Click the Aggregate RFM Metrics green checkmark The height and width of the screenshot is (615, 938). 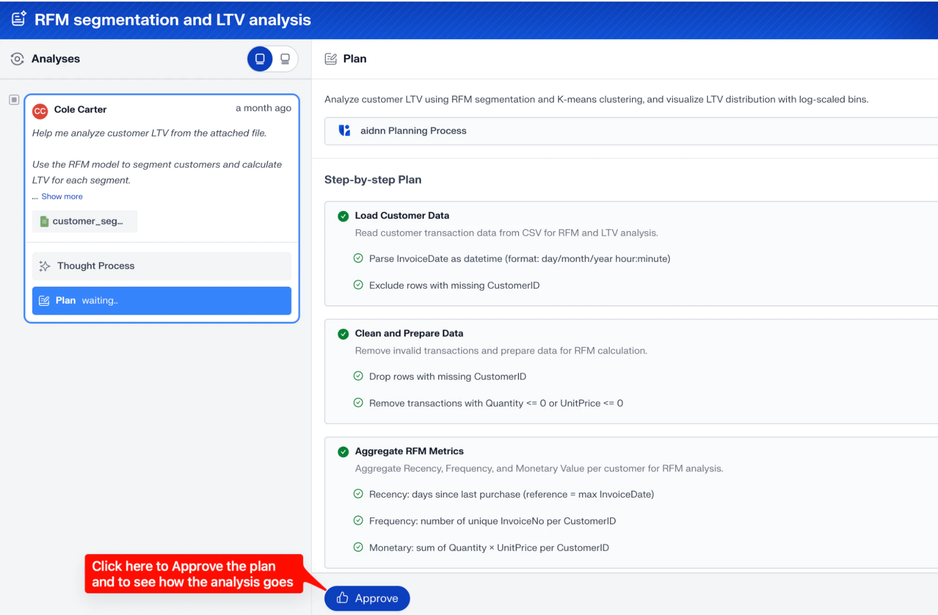[343, 451]
